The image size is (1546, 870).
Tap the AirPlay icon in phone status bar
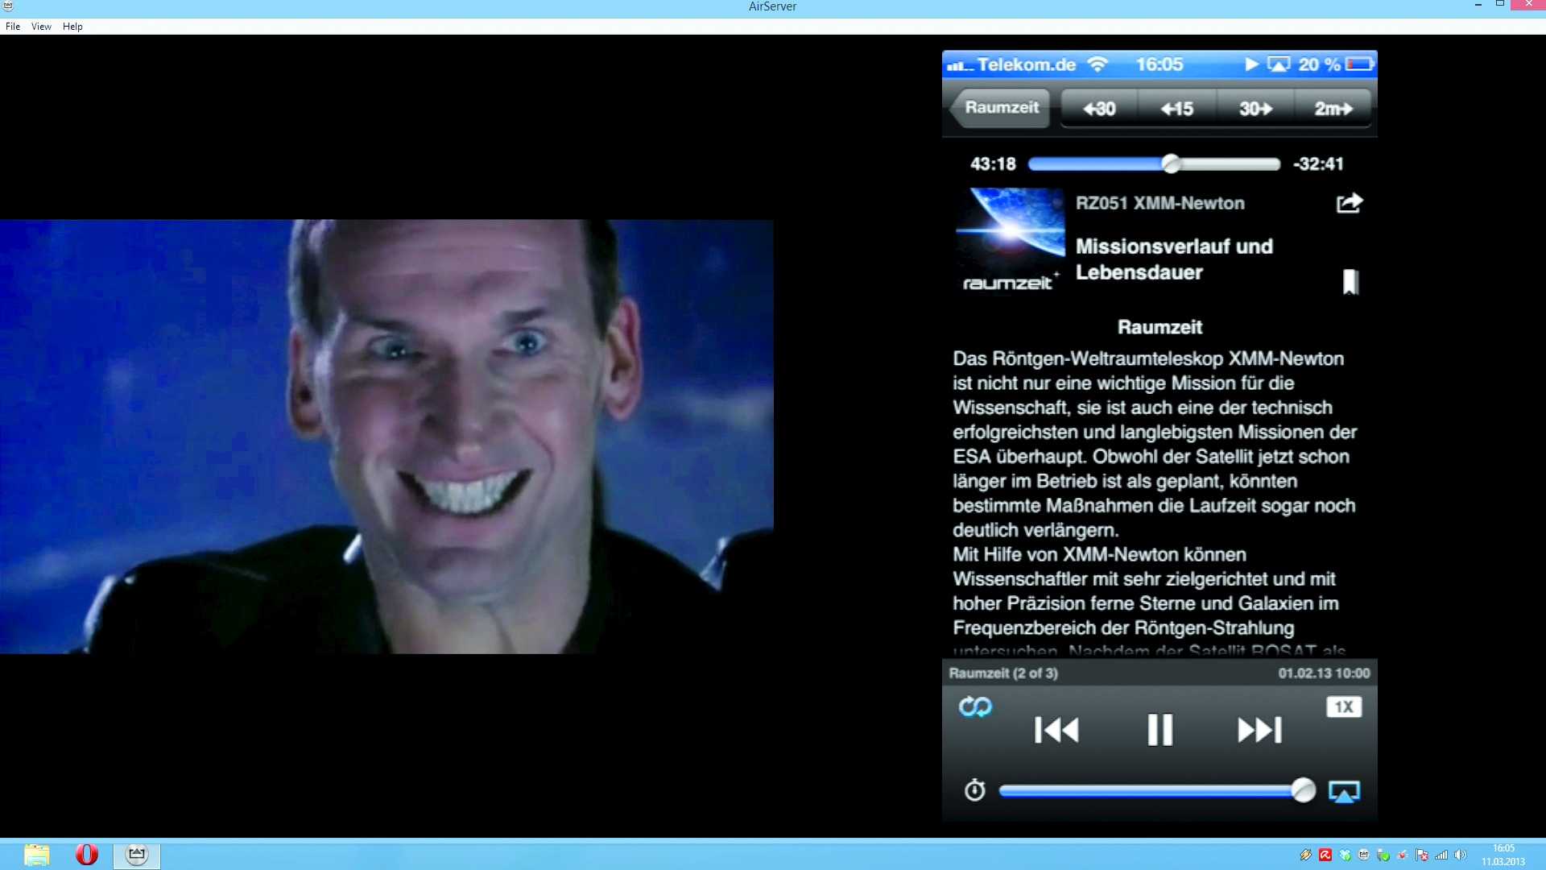[x=1278, y=64]
